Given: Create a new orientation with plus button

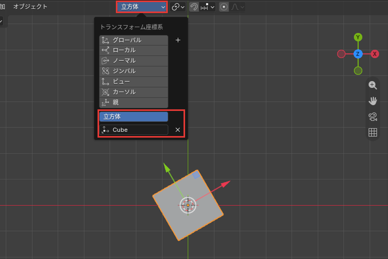Looking at the screenshot, I should coord(178,40).
